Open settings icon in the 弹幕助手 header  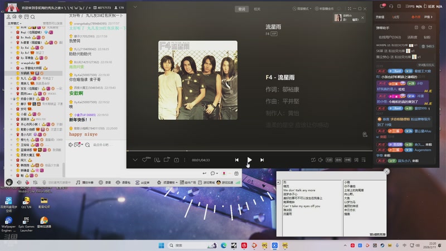tap(423, 27)
